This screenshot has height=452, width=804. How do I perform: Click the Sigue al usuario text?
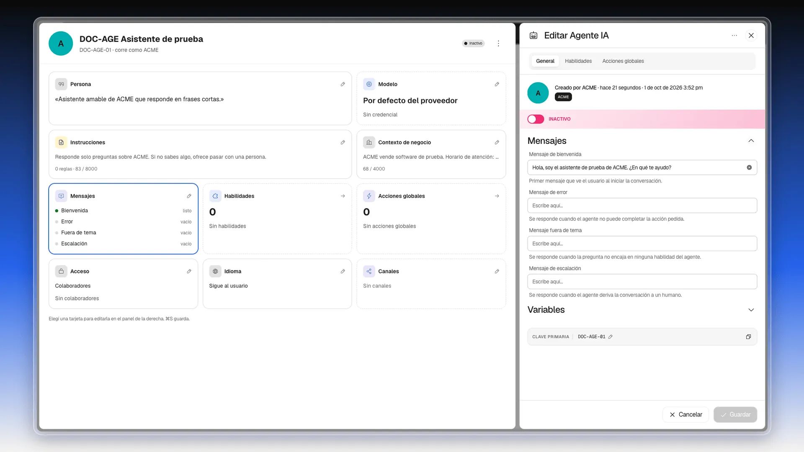tap(228, 286)
